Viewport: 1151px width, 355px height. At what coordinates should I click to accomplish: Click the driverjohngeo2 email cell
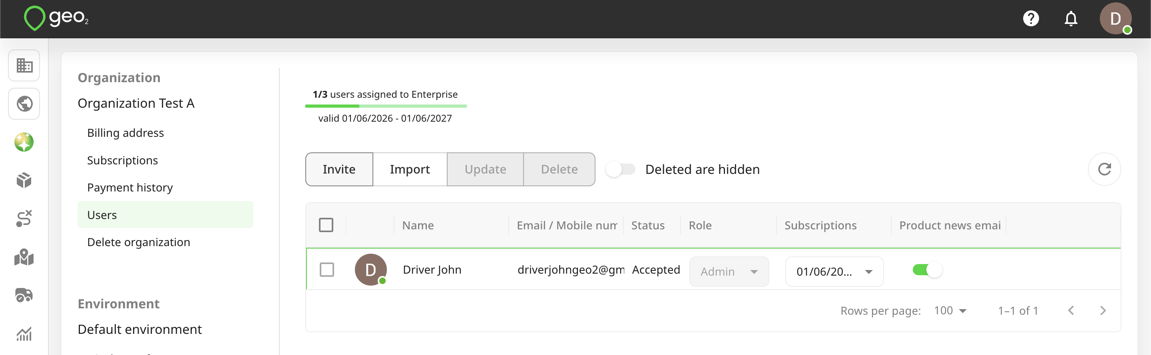coord(571,270)
